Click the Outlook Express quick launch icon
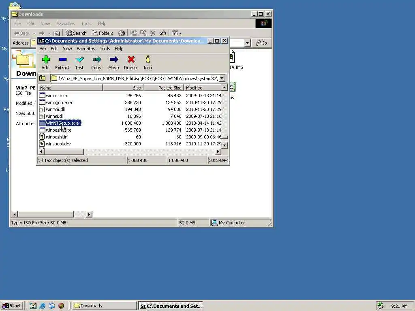The image size is (415, 311). tap(51, 306)
